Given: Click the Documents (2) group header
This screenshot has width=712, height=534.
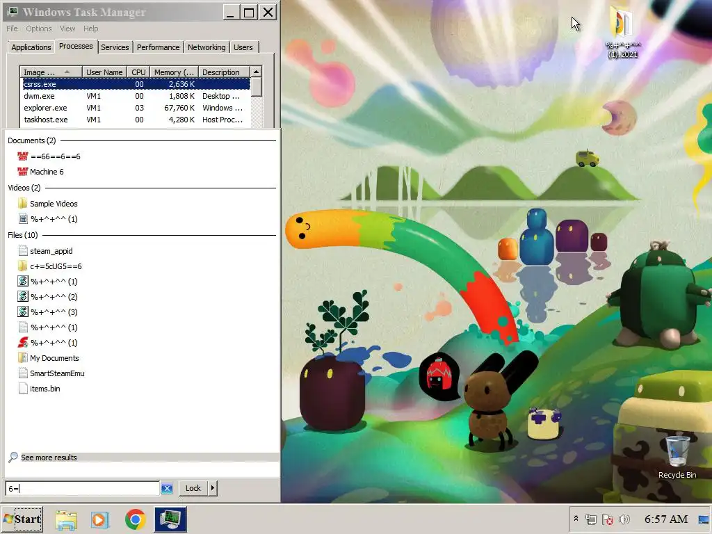Looking at the screenshot, I should (32, 140).
